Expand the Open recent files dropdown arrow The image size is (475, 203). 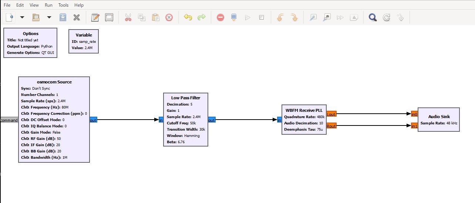click(x=49, y=17)
